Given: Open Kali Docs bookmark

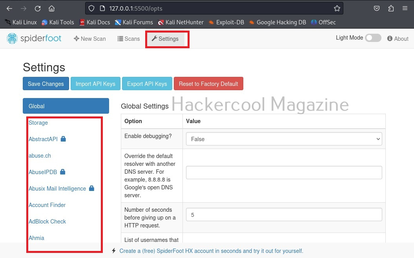Looking at the screenshot, I should pyautogui.click(x=95, y=22).
